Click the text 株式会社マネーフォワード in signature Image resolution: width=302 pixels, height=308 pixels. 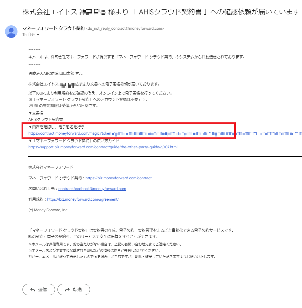[x=51, y=167]
